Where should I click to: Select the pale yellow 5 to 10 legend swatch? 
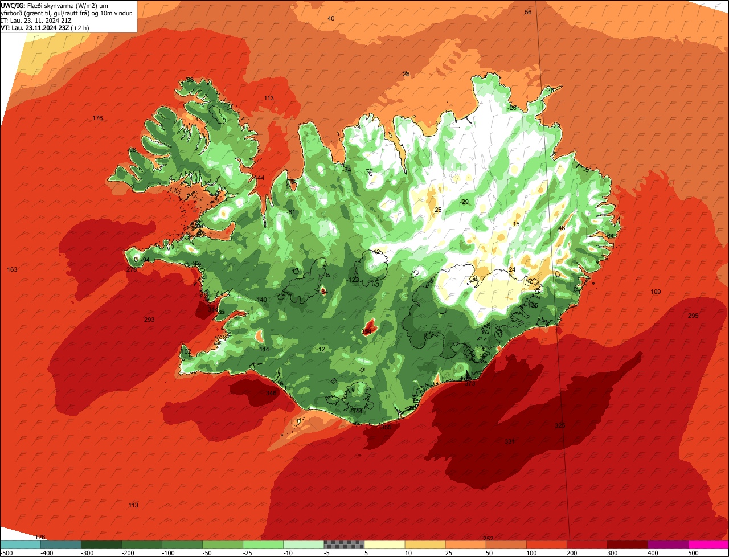[x=384, y=545]
